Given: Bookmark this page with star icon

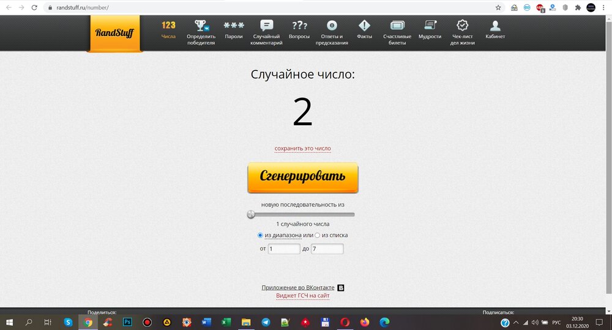Looking at the screenshot, I should (498, 7).
